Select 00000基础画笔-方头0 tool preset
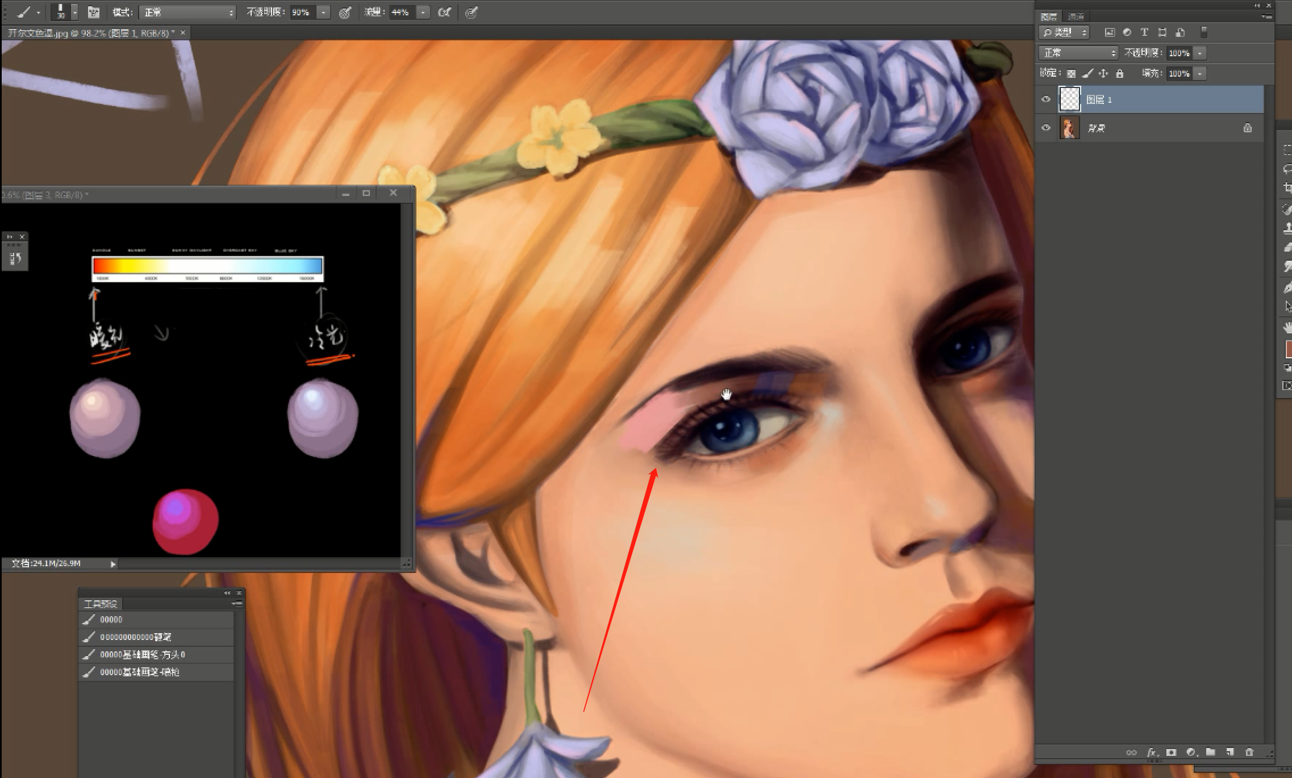Screen dimensions: 1292x778 (x=142, y=655)
